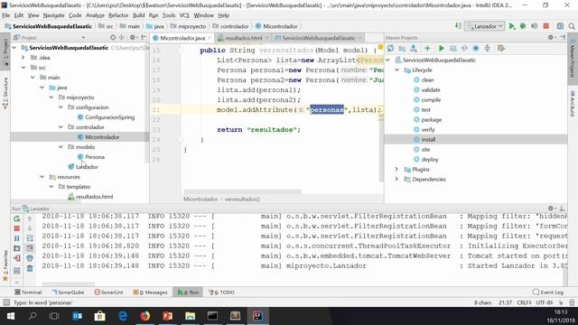578x325 pixels.
Task: Rerun Lanzador from the Run panel
Action: (x=16, y=218)
